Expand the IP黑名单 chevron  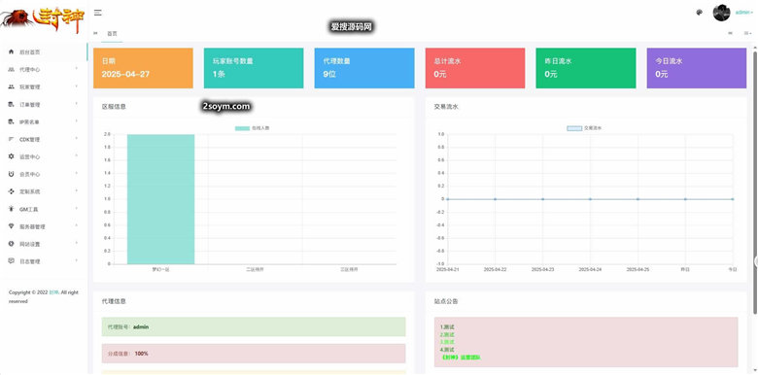(77, 121)
